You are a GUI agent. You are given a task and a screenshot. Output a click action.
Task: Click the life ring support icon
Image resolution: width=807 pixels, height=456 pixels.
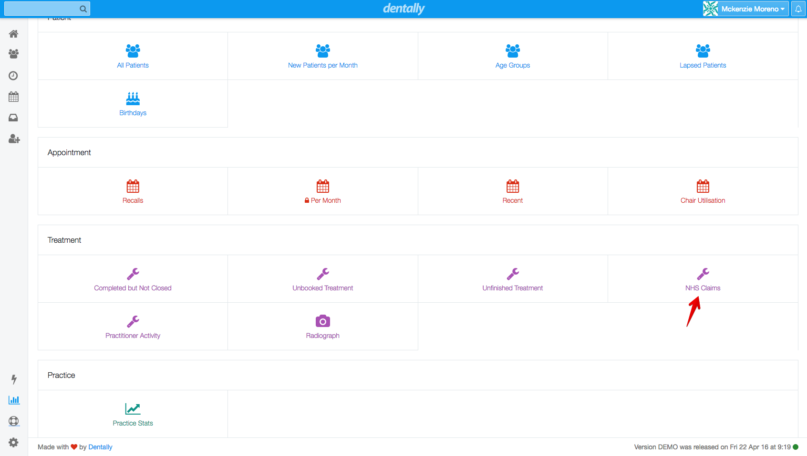tap(14, 421)
